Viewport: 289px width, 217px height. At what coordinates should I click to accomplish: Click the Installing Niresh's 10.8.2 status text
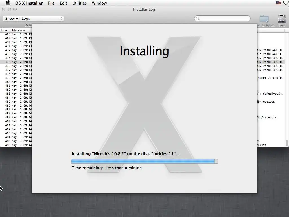coord(125,154)
